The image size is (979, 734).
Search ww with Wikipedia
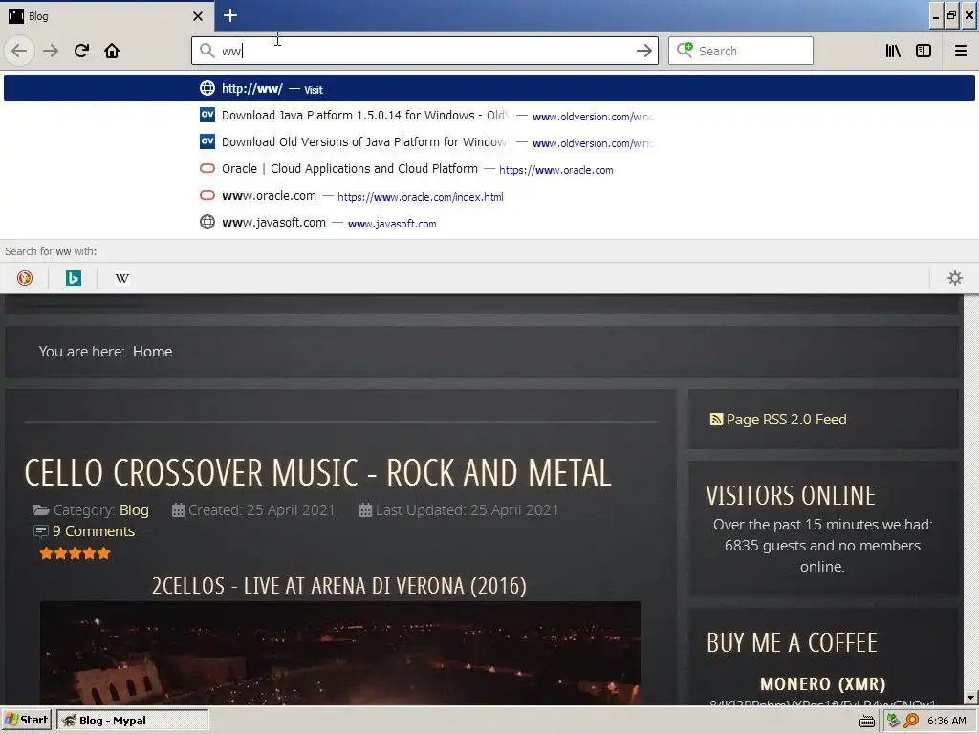click(x=122, y=278)
